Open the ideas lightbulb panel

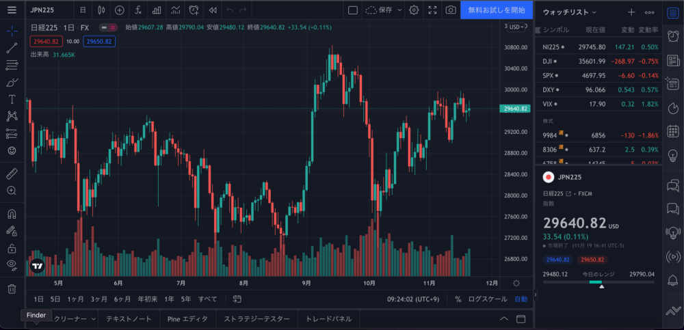point(673,155)
